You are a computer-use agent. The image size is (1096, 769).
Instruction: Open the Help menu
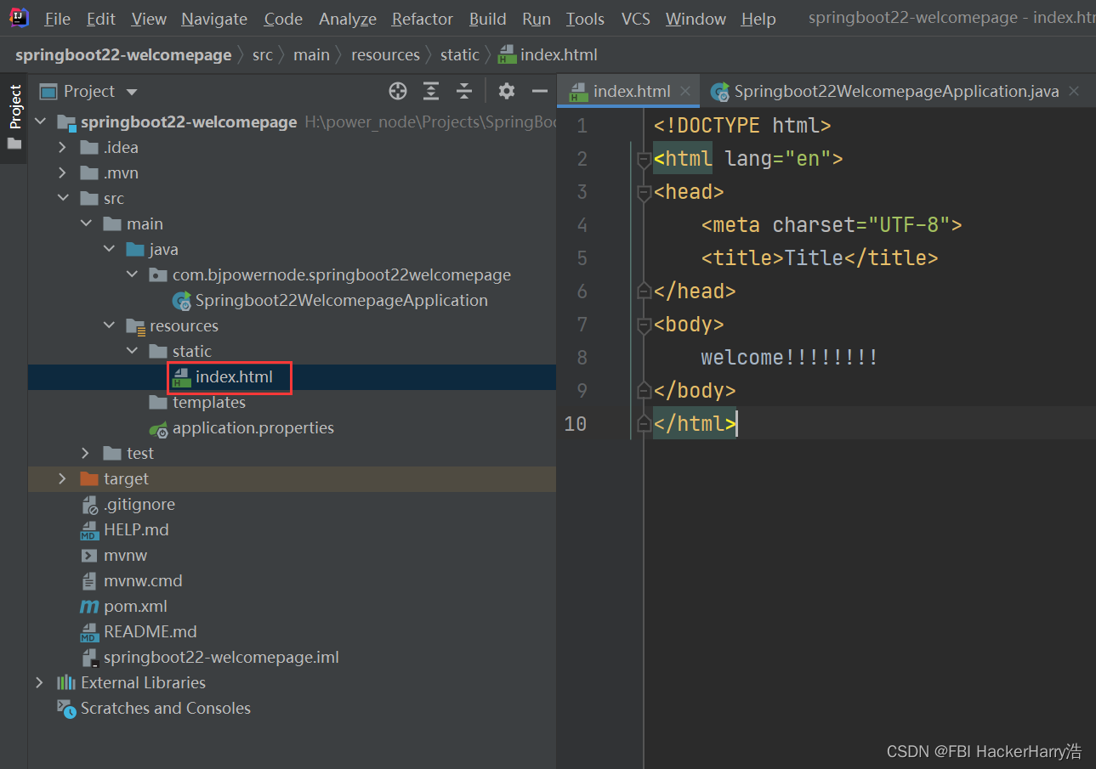coord(758,19)
